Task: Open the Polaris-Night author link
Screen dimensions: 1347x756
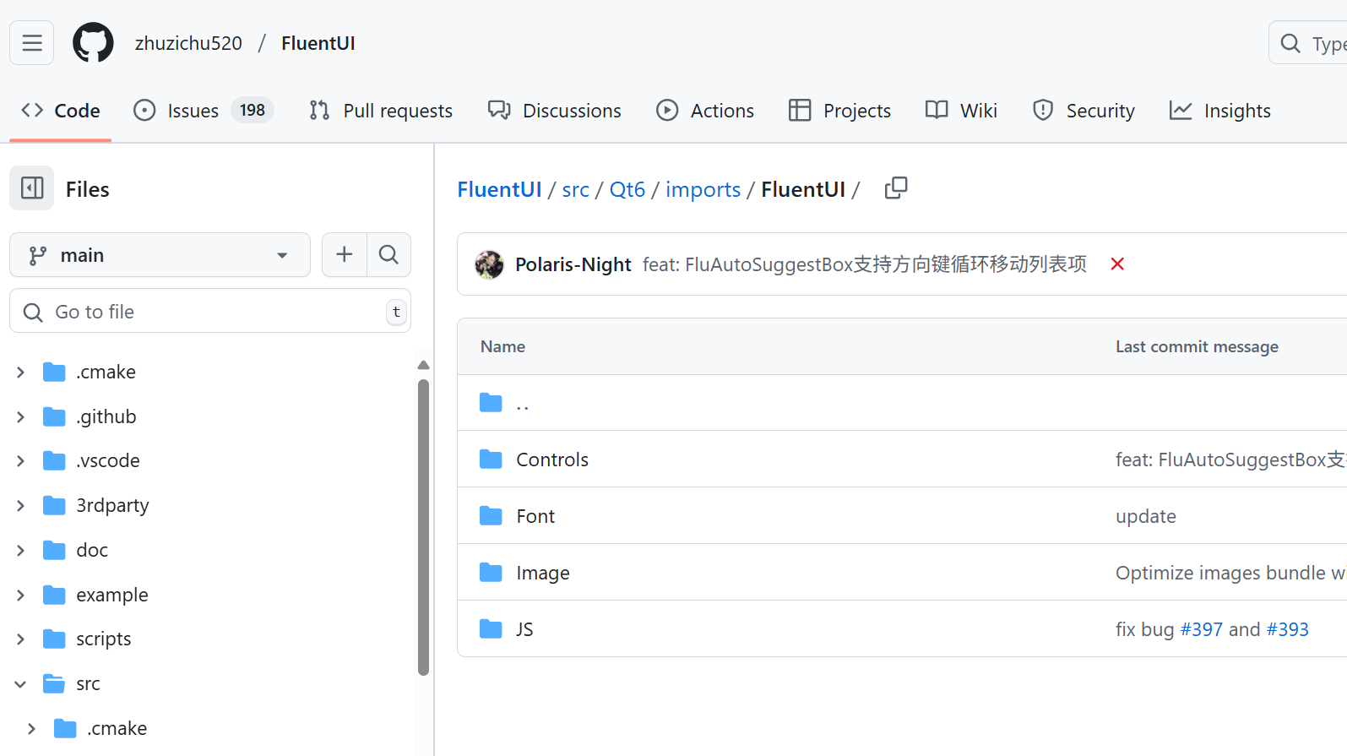Action: (x=573, y=264)
